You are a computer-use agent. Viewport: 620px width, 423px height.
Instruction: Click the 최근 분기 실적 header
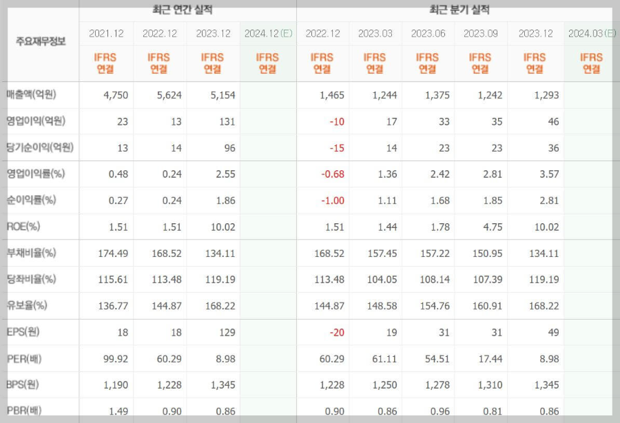(459, 10)
